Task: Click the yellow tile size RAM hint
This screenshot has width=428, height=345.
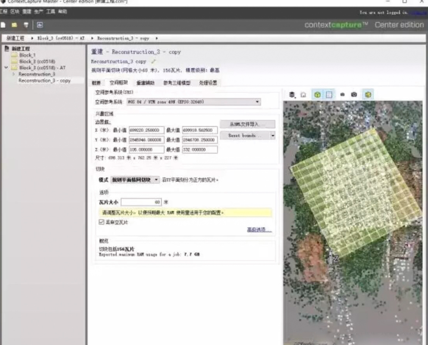Action: (x=185, y=212)
